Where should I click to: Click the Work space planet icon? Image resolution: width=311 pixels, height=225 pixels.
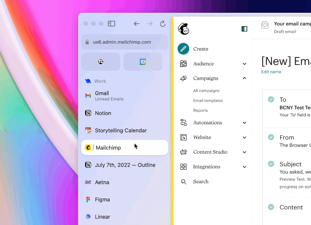tap(88, 81)
